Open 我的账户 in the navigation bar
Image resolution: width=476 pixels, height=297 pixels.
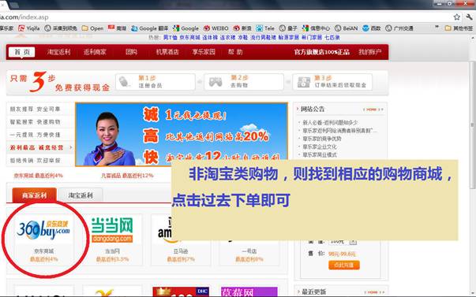coord(369,52)
